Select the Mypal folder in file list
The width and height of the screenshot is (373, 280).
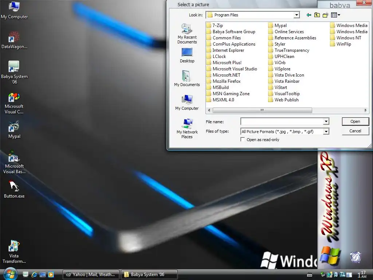point(277,26)
